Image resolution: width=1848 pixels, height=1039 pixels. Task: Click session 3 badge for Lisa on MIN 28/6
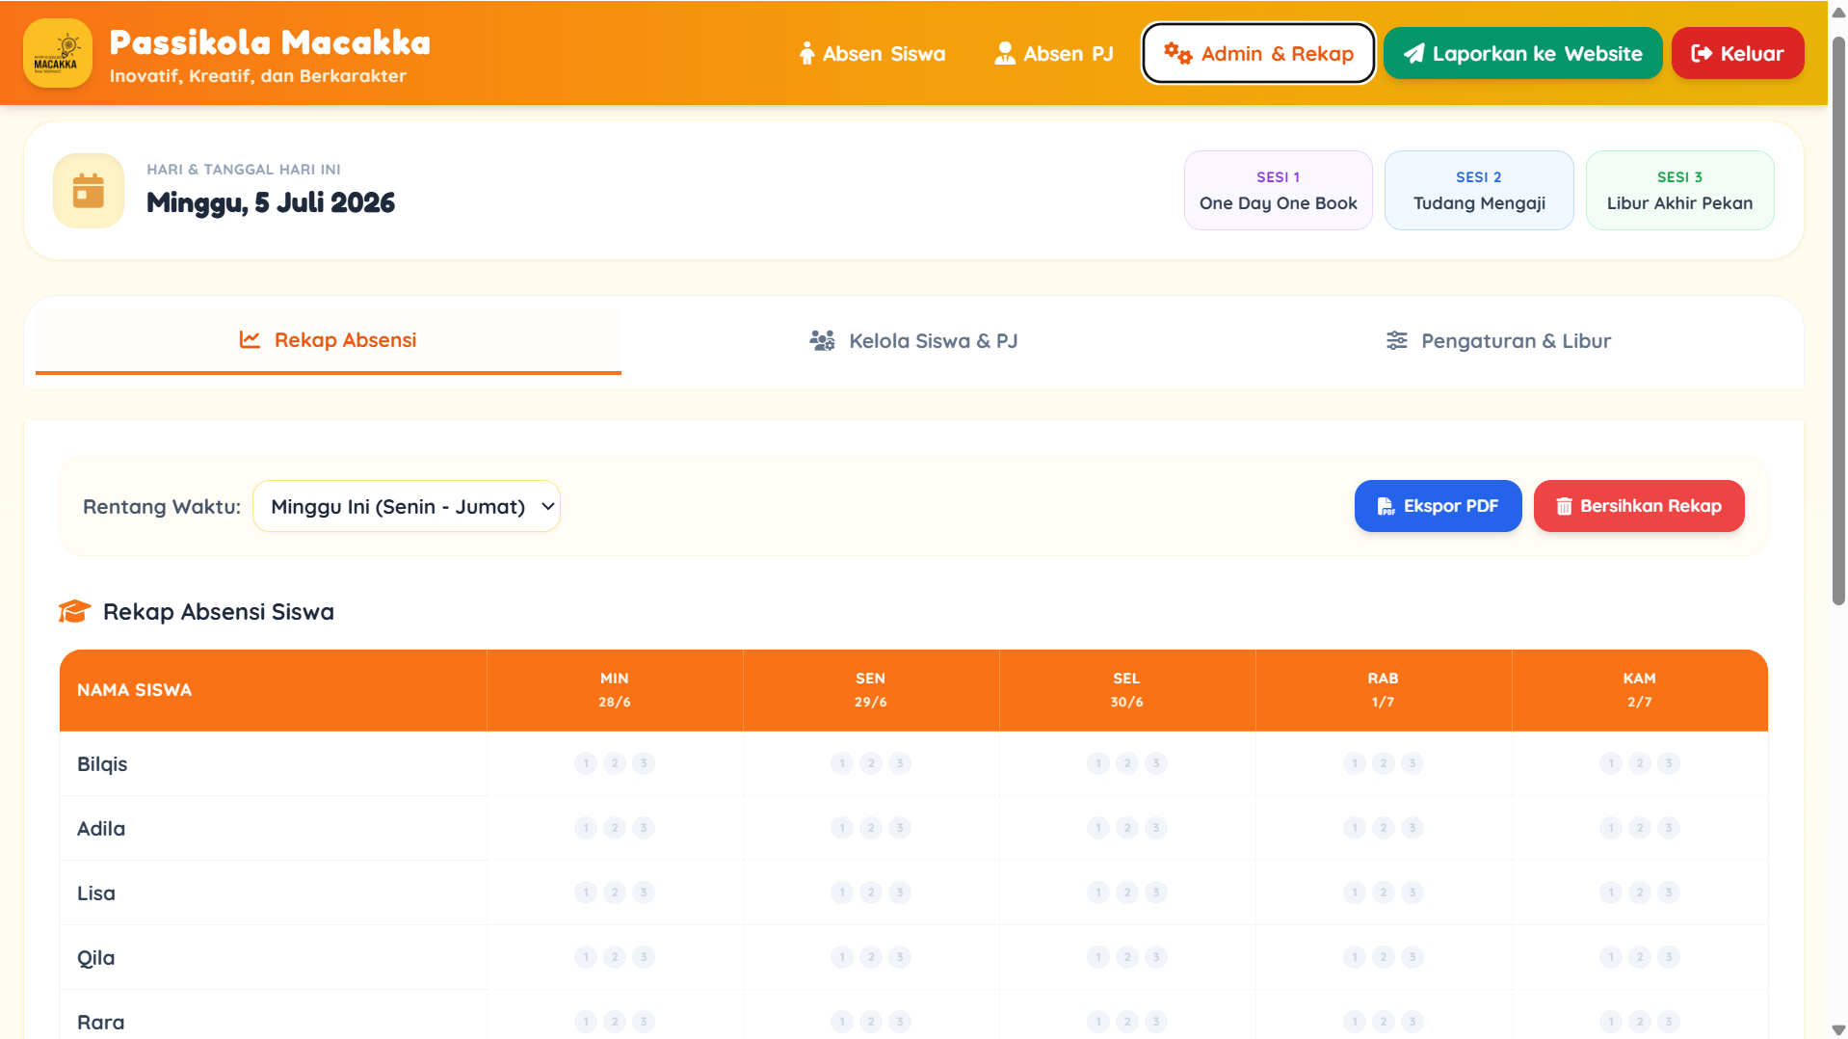click(644, 892)
